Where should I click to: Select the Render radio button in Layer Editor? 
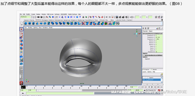[x=152, y=69]
